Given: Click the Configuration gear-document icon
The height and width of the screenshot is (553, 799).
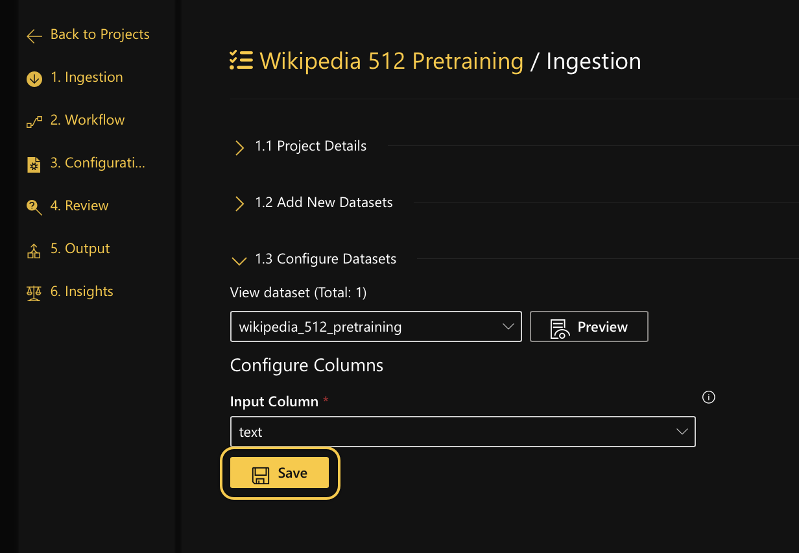Looking at the screenshot, I should point(34,162).
